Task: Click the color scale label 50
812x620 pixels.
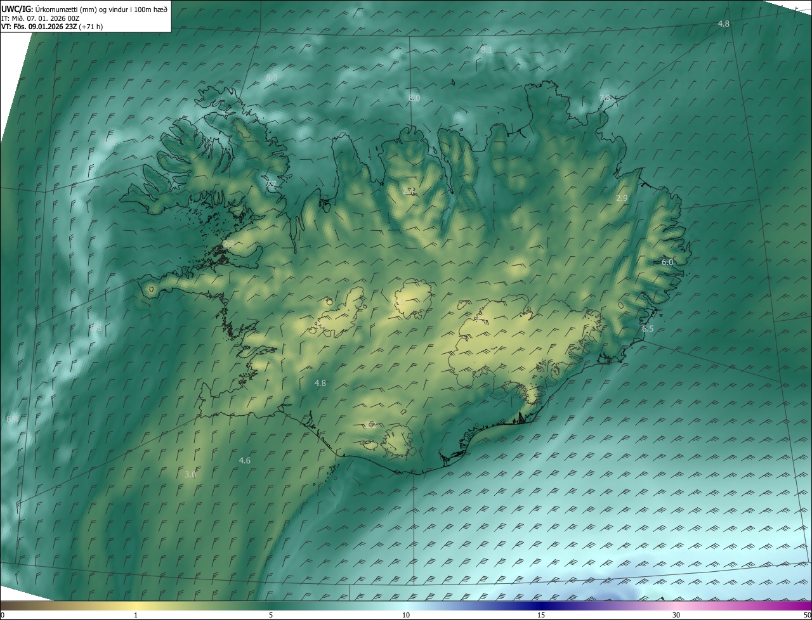Action: [807, 616]
